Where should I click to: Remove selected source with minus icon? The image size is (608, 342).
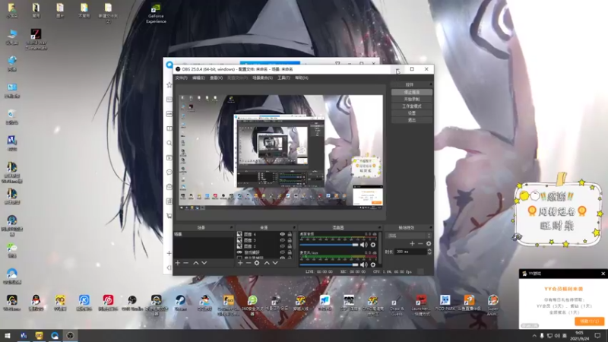point(249,263)
